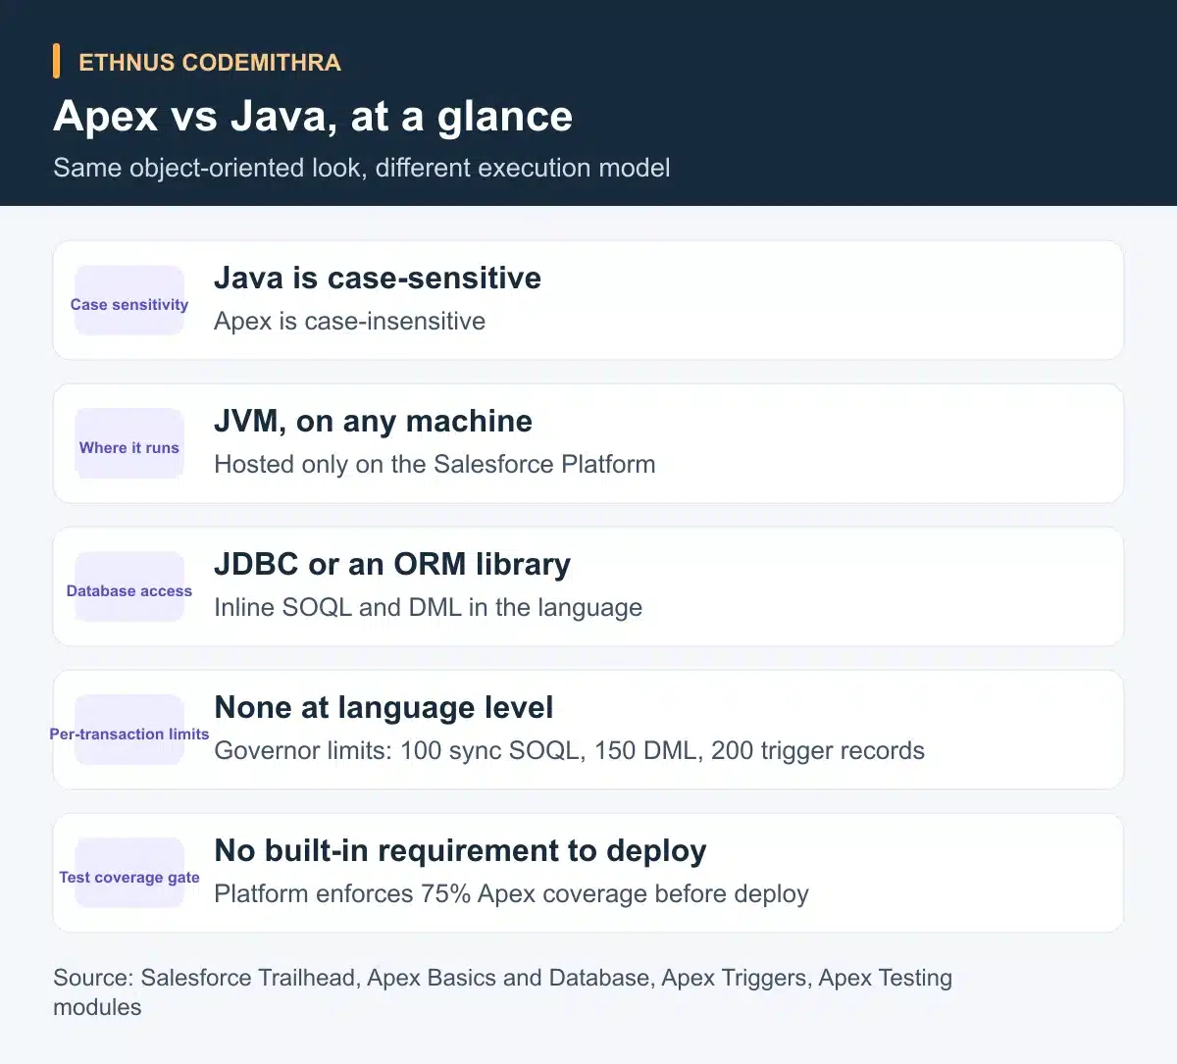Click 'Platform enforces 75% Apex coverage before deploy'
Image resolution: width=1177 pixels, height=1064 pixels.
(511, 894)
